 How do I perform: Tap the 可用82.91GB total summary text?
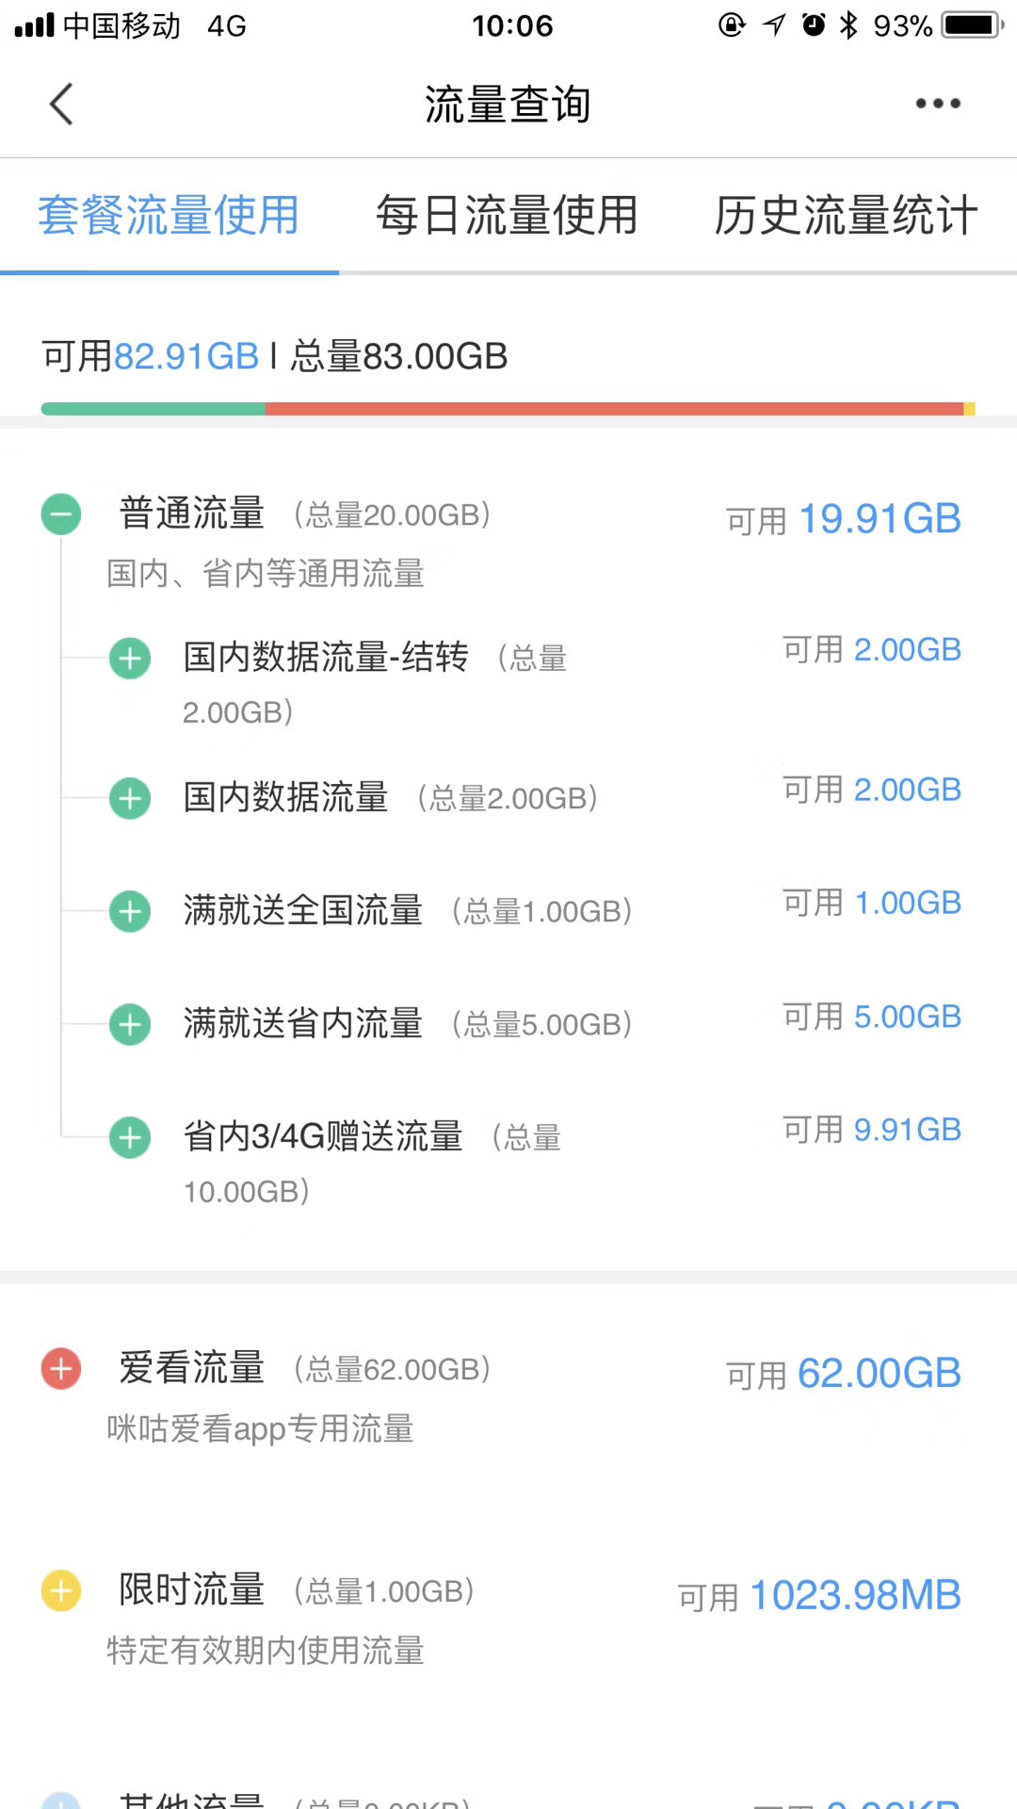pos(151,356)
